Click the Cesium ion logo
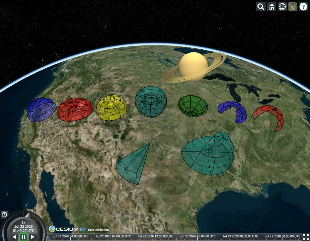Image resolution: width=310 pixels, height=241 pixels. pos(68,229)
